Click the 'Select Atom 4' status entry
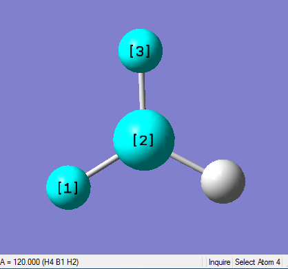Image resolution: width=288 pixels, height=269 pixels. click(x=258, y=262)
